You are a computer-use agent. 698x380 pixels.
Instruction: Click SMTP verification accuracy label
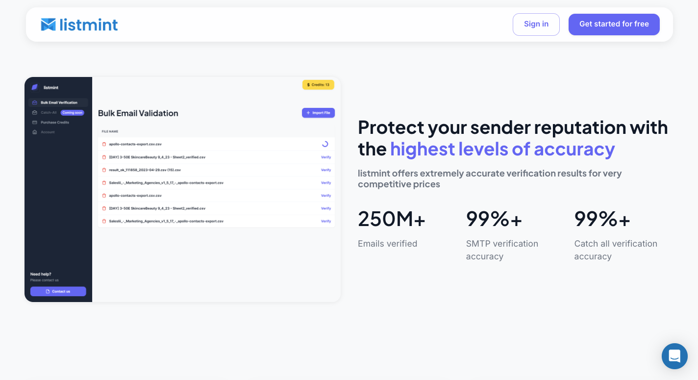(502, 250)
